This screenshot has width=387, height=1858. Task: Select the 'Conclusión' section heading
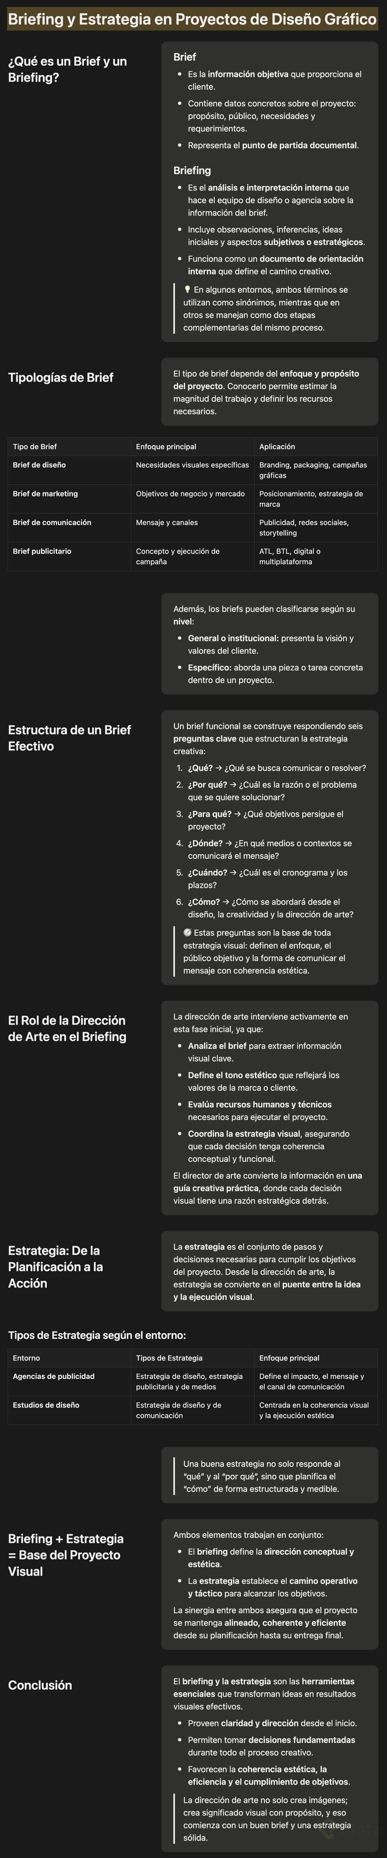(x=40, y=1685)
